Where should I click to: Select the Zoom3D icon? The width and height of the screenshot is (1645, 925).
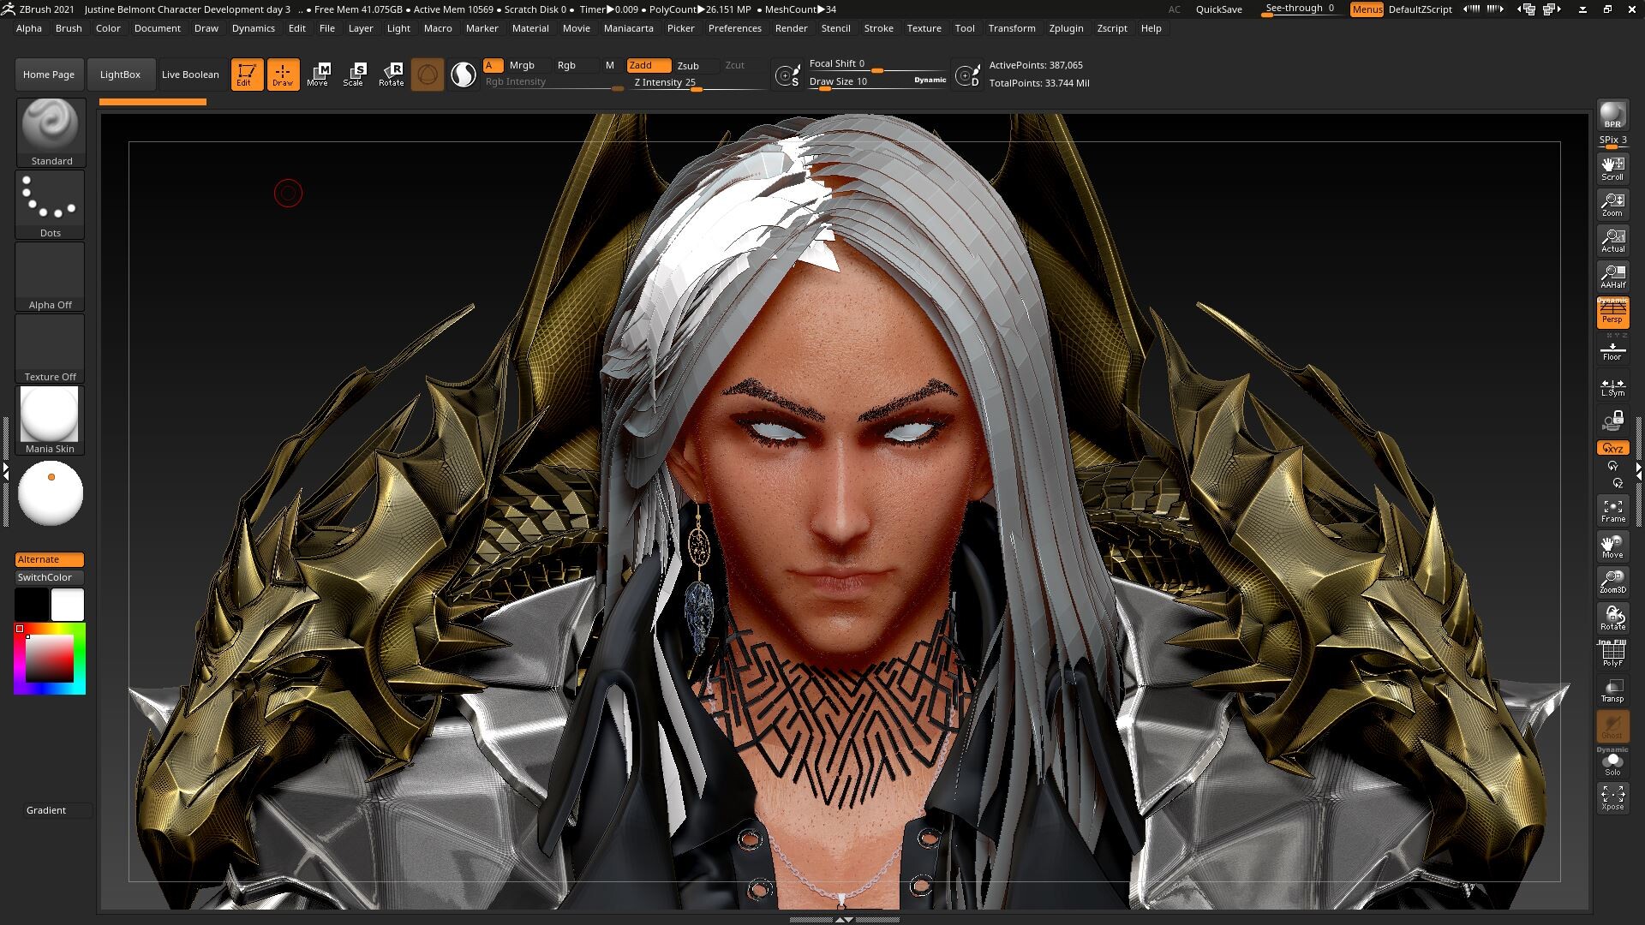(1612, 582)
